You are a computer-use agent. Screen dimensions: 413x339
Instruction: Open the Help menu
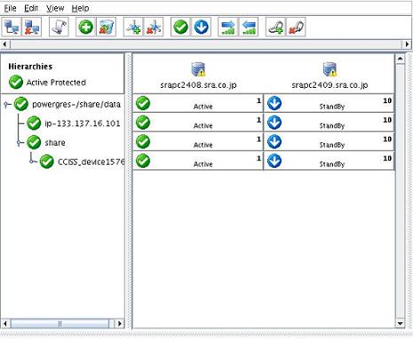pyautogui.click(x=80, y=8)
